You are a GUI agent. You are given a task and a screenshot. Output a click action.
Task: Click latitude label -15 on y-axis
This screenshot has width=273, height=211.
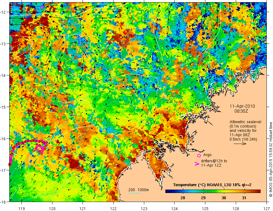click(3, 107)
